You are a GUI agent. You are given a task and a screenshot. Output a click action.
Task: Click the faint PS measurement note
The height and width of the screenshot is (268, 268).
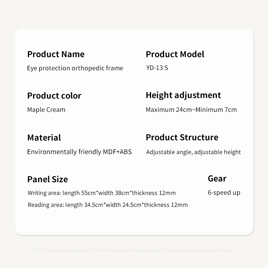(x=134, y=251)
